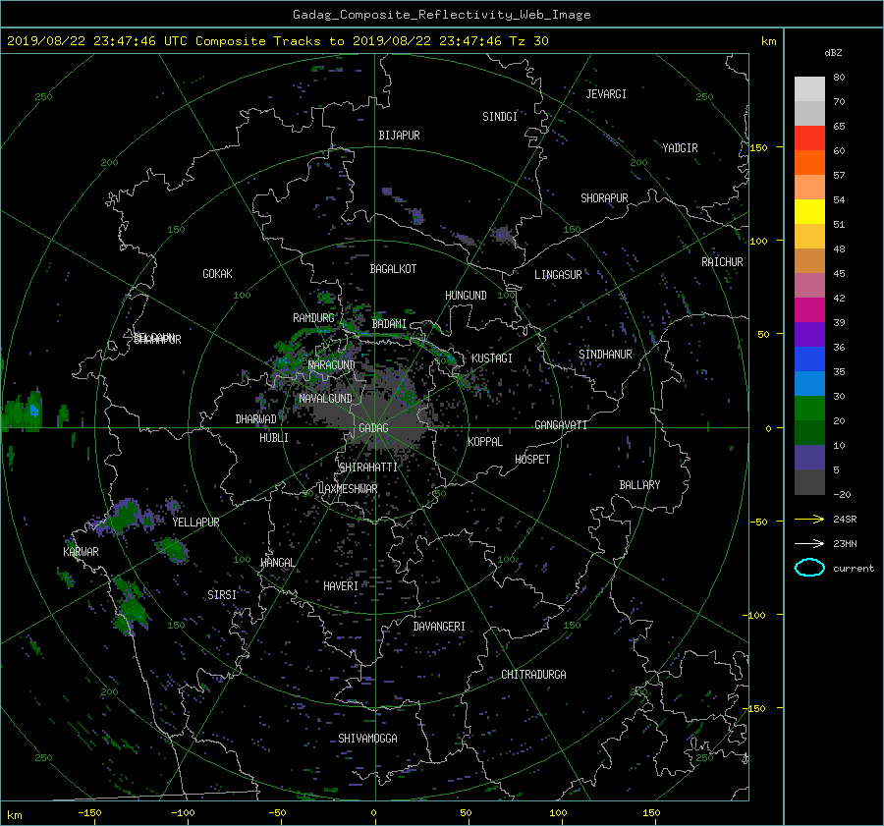Click the YADGIR city label
Image resolution: width=884 pixels, height=826 pixels.
click(680, 148)
